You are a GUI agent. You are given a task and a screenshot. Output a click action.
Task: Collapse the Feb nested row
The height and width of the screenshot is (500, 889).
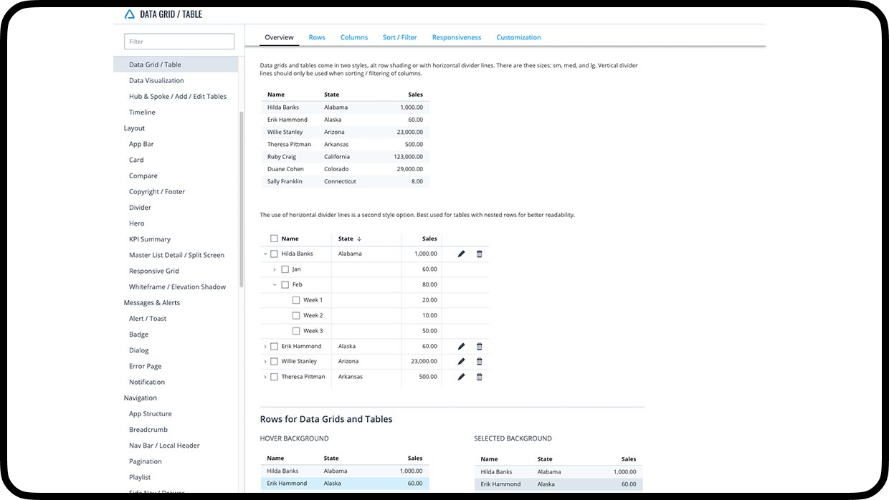click(275, 284)
